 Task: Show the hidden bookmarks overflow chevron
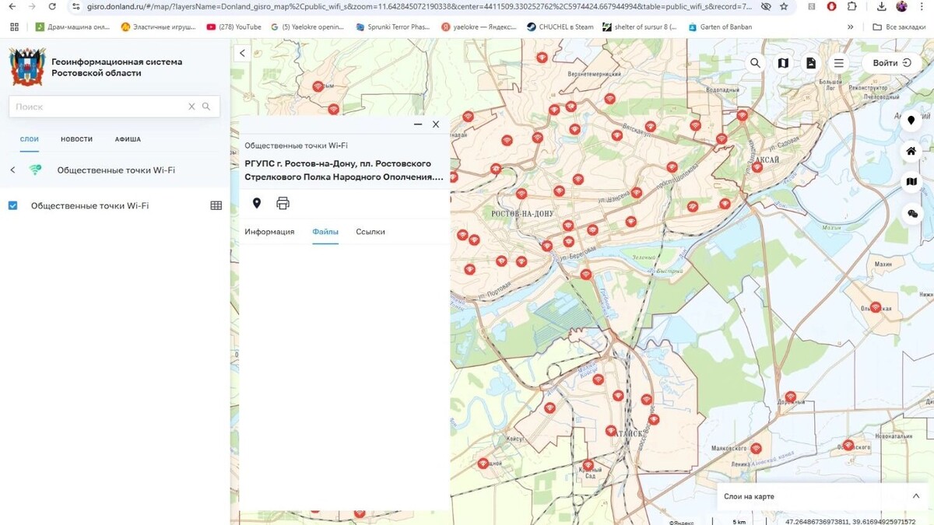[x=850, y=26]
